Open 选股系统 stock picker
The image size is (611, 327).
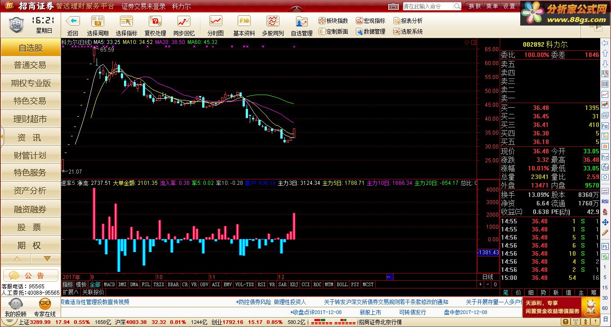point(408,31)
